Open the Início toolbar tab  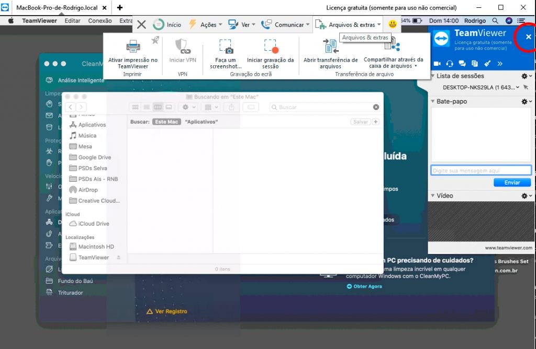(x=167, y=25)
